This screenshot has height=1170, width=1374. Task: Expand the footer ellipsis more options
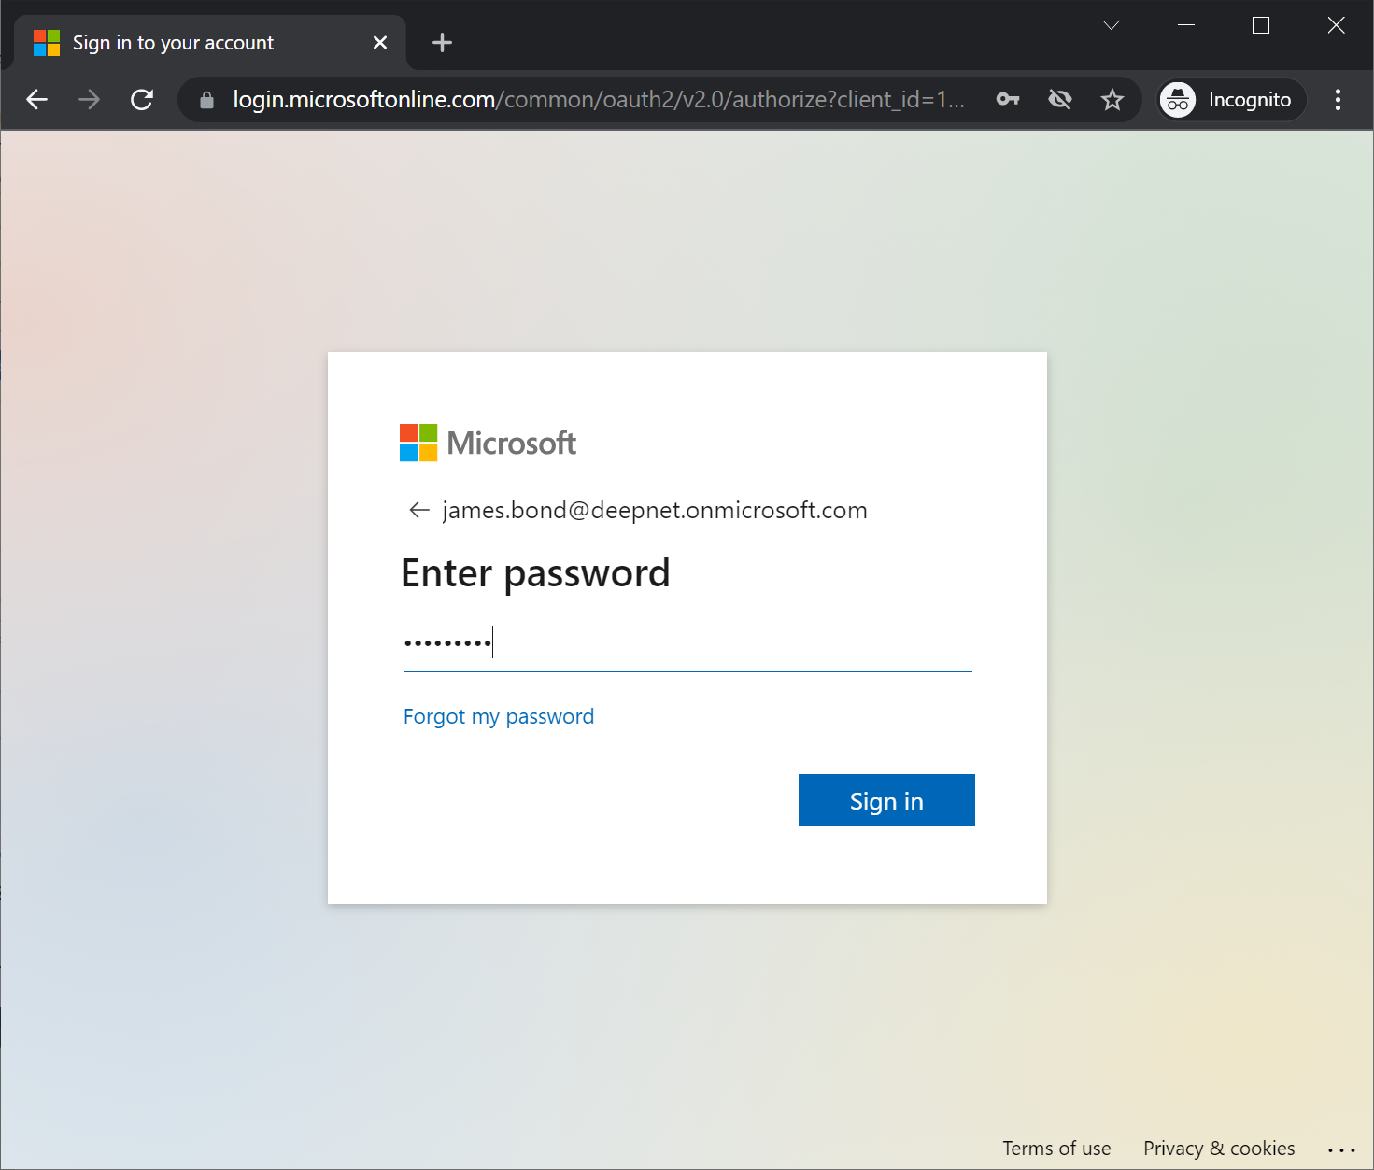coord(1340,1149)
